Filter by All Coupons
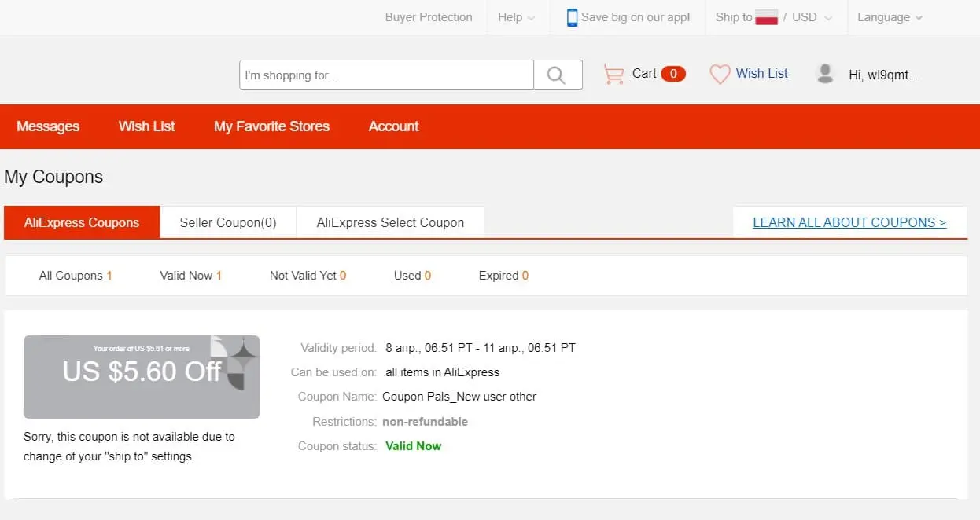This screenshot has height=520, width=980. (x=76, y=276)
